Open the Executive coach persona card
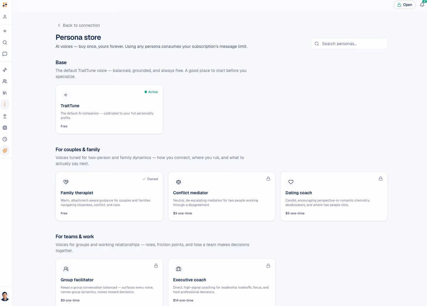 pyautogui.click(x=222, y=283)
